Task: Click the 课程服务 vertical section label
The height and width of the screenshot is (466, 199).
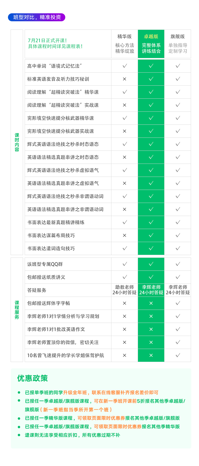Action: [x=17, y=310]
